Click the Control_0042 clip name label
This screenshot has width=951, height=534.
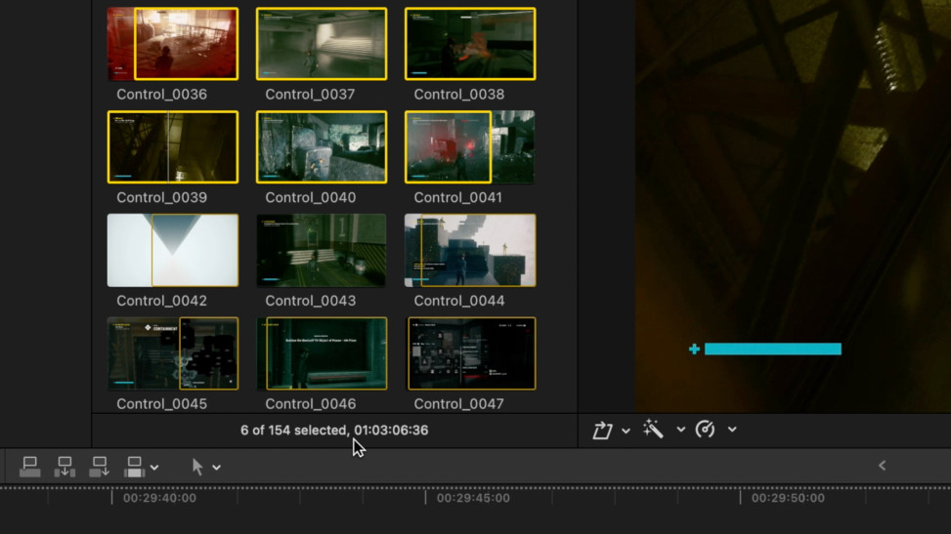click(161, 301)
